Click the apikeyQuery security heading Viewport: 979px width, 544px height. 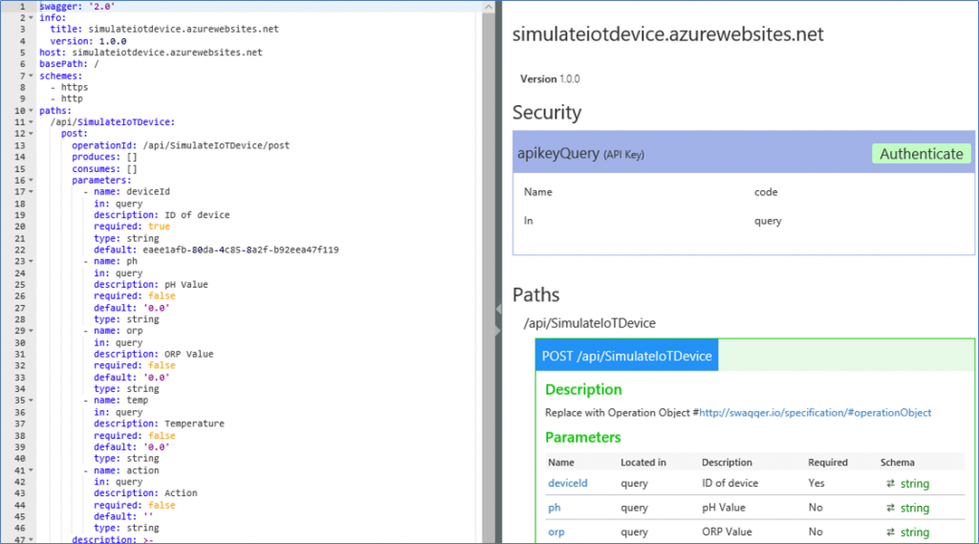580,153
